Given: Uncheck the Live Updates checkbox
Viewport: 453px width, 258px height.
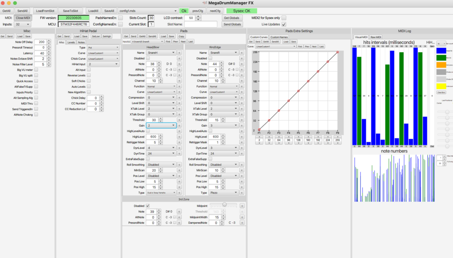Looking at the screenshot, I should click(284, 24).
